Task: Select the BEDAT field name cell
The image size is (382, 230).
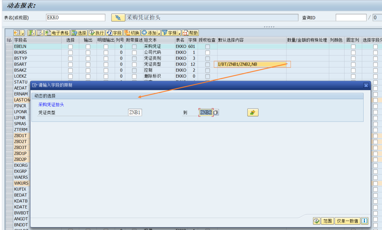Action: tap(22, 195)
